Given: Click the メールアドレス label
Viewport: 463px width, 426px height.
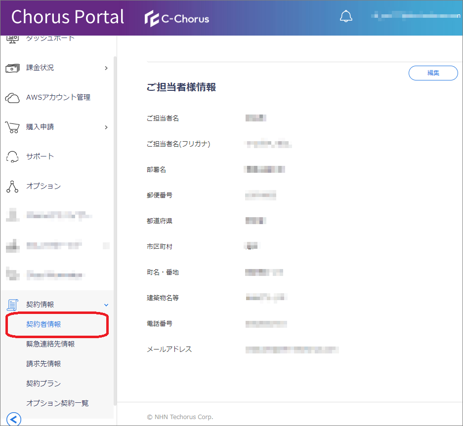Looking at the screenshot, I should [169, 349].
